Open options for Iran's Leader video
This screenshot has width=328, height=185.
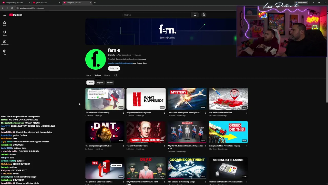click(247, 113)
